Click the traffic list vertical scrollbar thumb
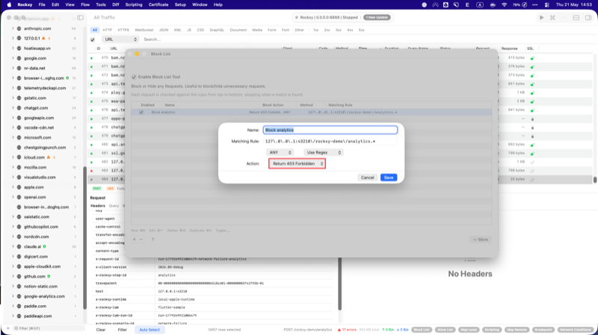Viewport: 598px width, 335px height. click(x=594, y=179)
